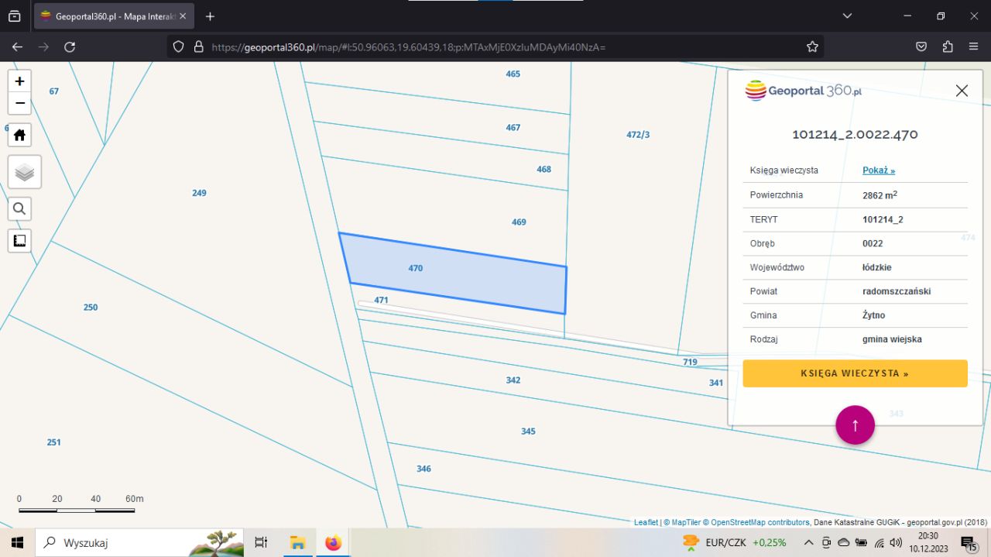Click the KSIĘGA WIECZYSTA button
Screen dimensions: 991x557
pos(855,373)
